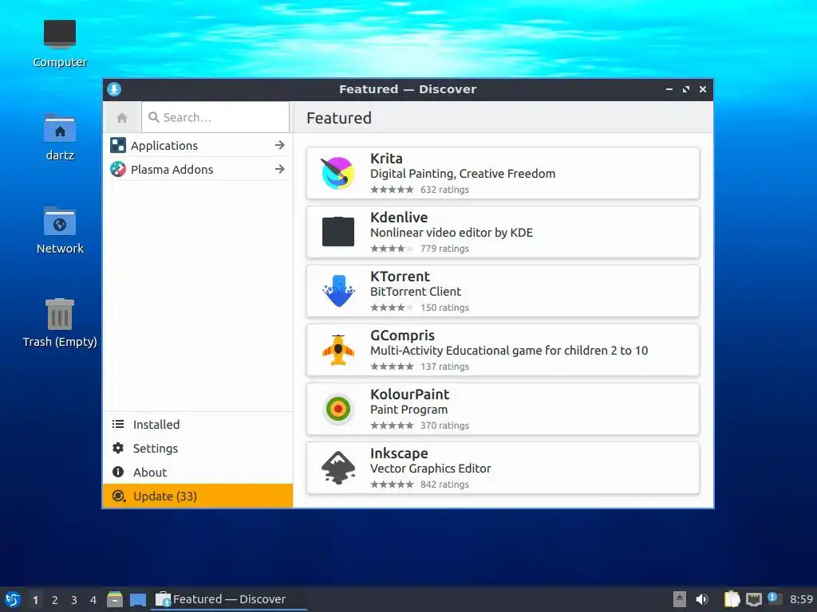The width and height of the screenshot is (817, 612).
Task: Click the network tray icon
Action: [x=754, y=599]
